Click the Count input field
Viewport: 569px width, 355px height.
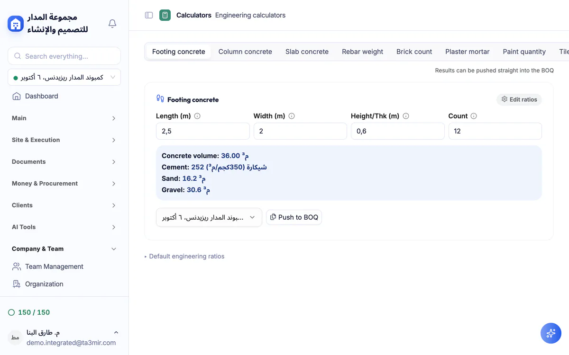[495, 131]
